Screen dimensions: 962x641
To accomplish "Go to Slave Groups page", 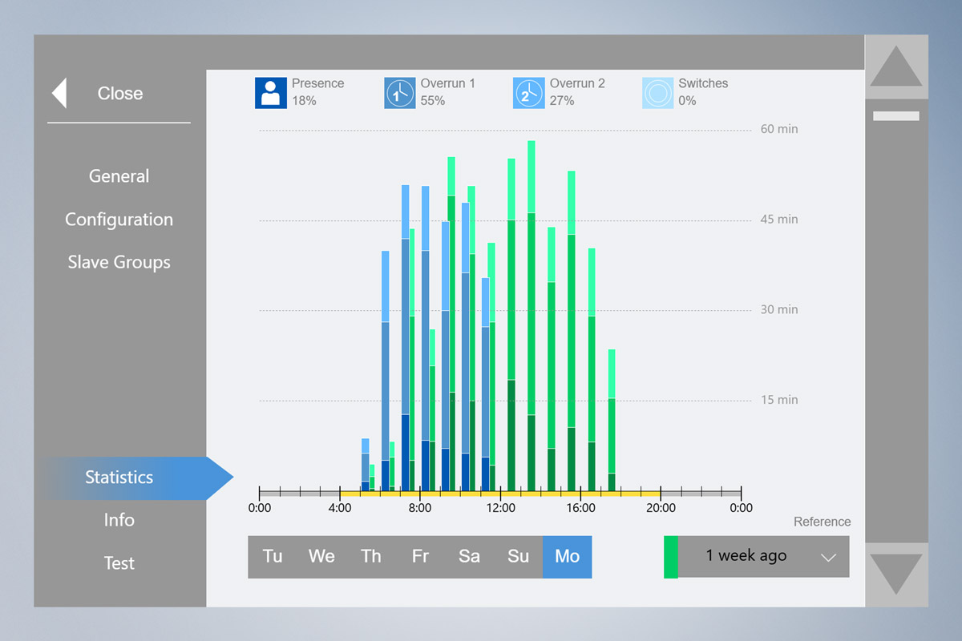I will 119,262.
